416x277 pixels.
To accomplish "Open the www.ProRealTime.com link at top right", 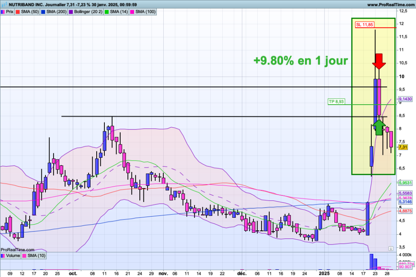I will point(390,4).
